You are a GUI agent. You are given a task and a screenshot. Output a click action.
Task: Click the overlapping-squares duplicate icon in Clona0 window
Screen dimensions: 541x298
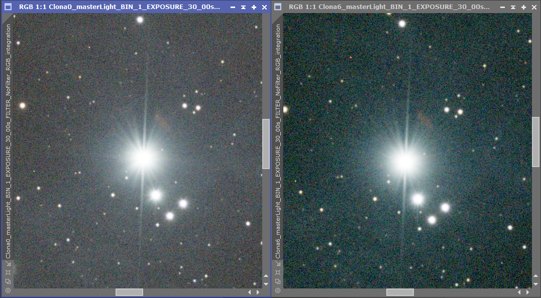pos(8,281)
